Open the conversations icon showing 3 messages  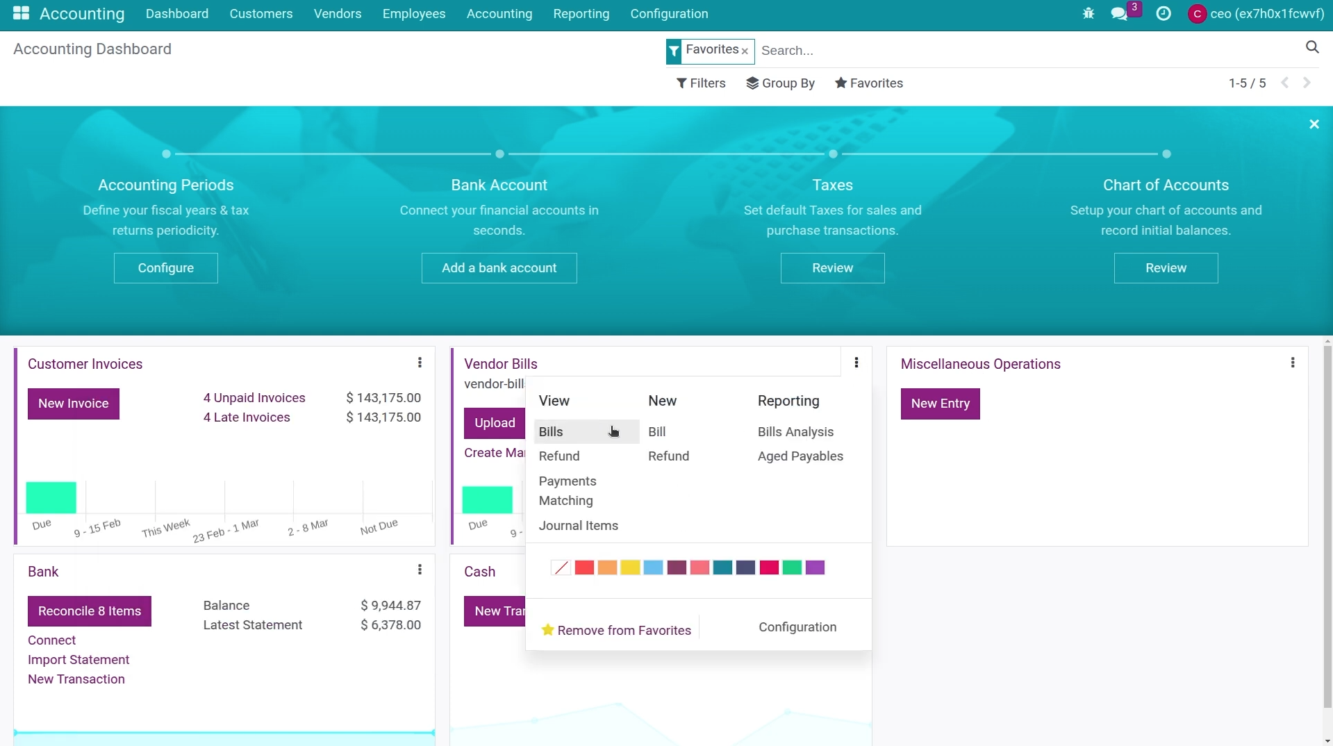point(1119,13)
